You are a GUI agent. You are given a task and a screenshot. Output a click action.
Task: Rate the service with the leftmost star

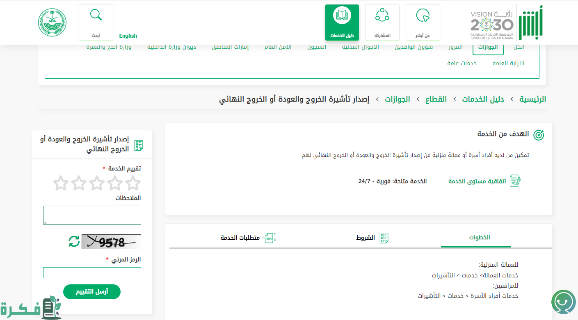61,184
